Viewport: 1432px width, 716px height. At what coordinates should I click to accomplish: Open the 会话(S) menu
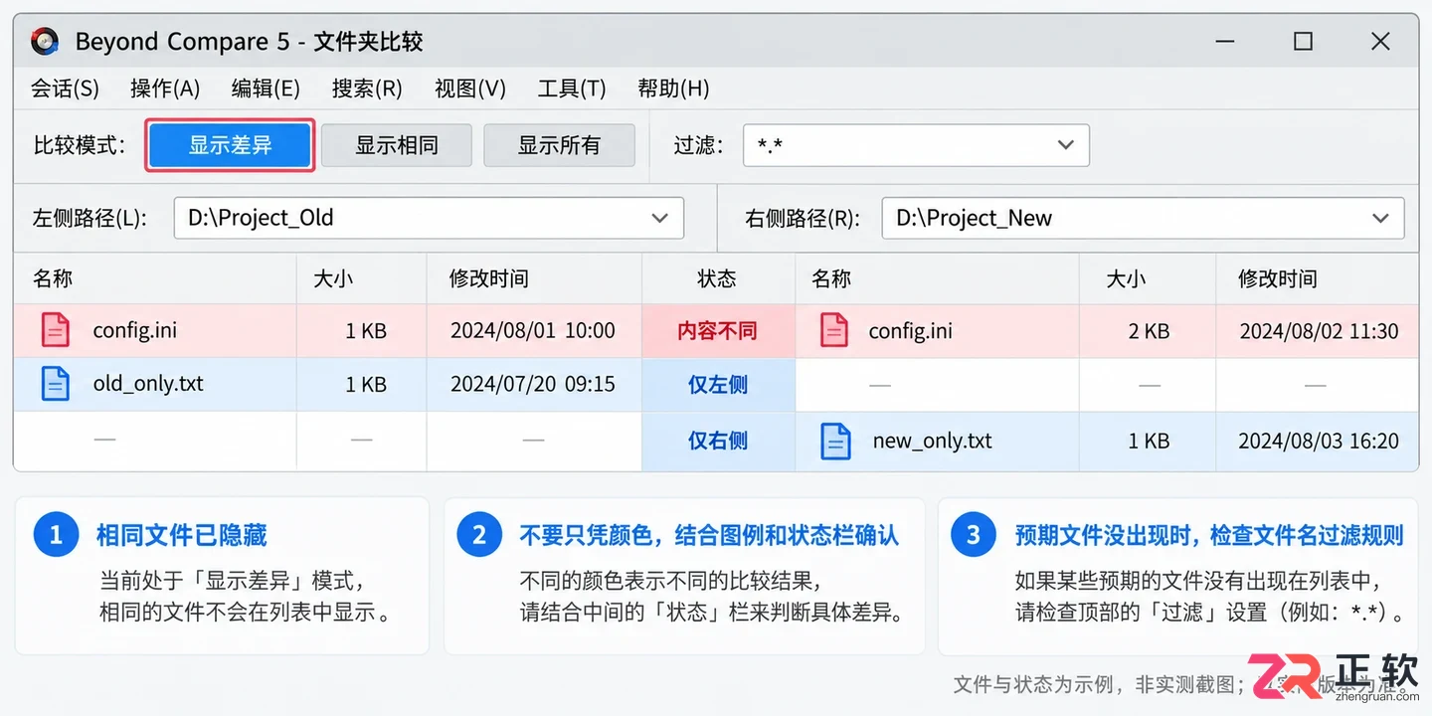66,89
